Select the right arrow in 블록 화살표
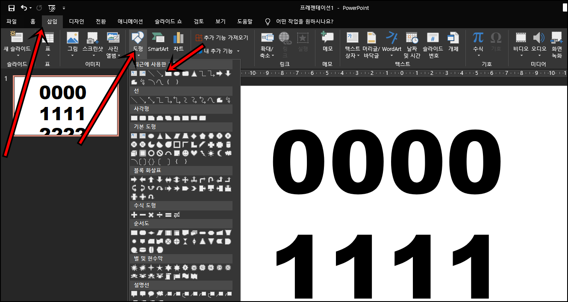 [134, 180]
